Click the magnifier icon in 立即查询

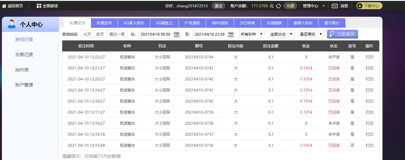pyautogui.click(x=332, y=34)
